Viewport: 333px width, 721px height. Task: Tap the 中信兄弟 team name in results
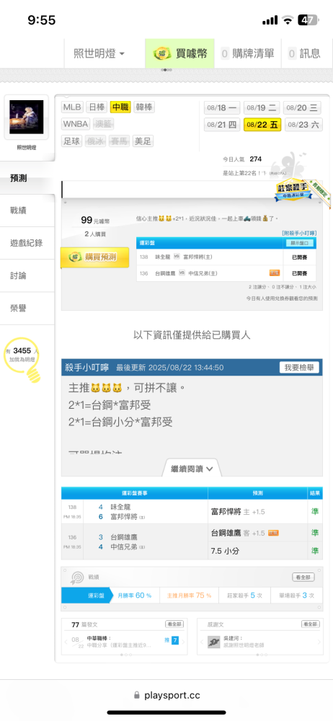[x=124, y=547]
